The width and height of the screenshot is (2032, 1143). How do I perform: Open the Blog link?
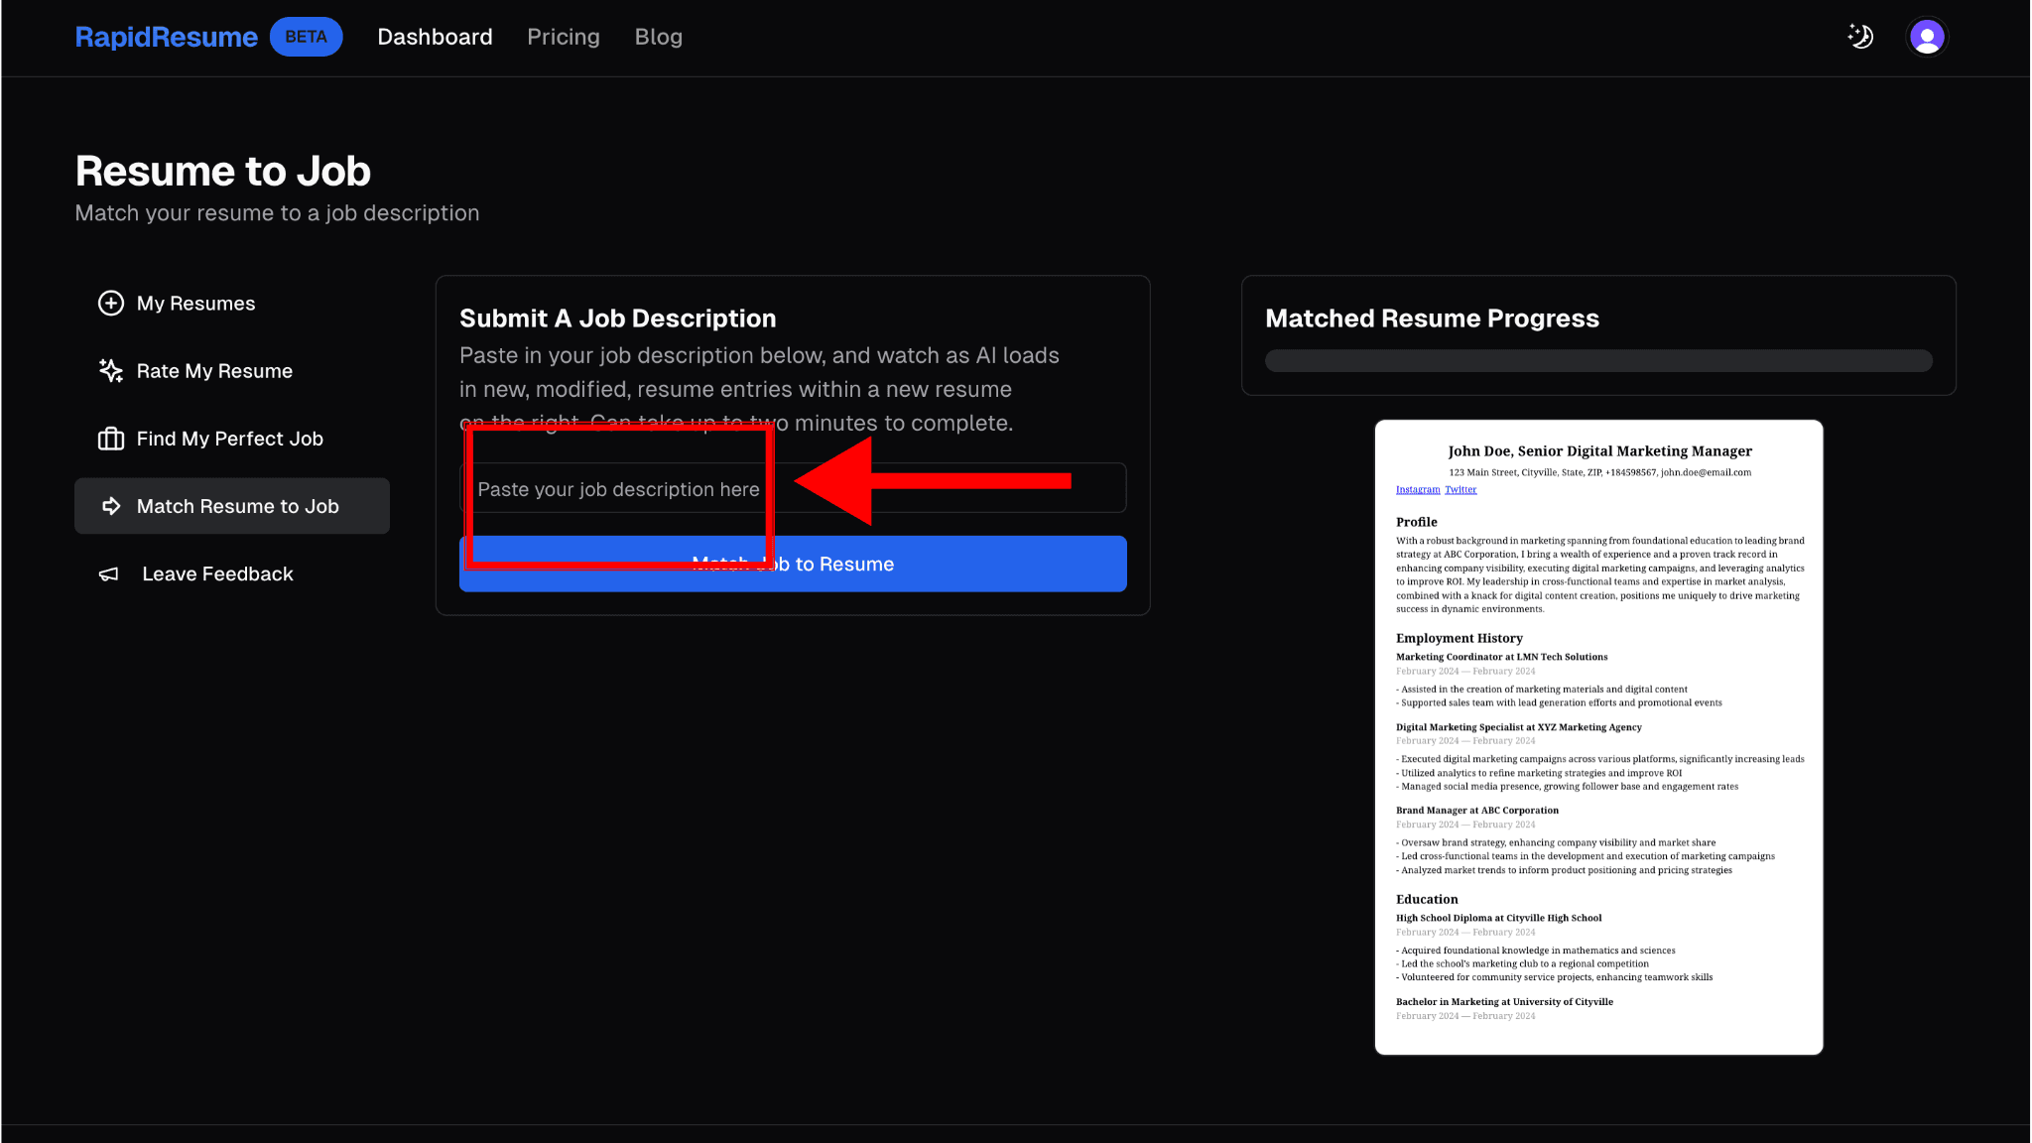pos(658,37)
